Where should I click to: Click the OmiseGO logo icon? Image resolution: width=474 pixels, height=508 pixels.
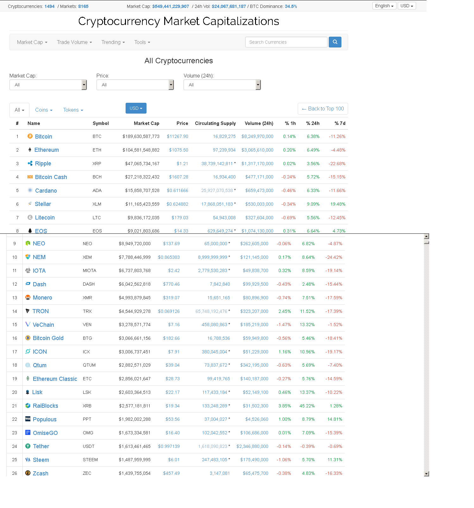tap(28, 432)
